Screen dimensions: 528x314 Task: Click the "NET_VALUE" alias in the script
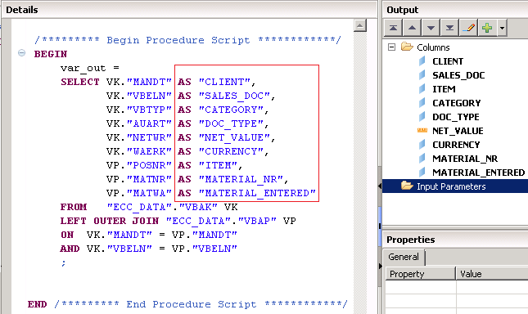tap(234, 137)
